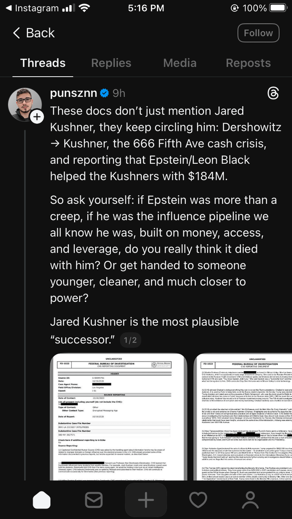Viewport: 292px width, 519px height.
Task: Tap the punsznn username link
Action: (x=73, y=93)
